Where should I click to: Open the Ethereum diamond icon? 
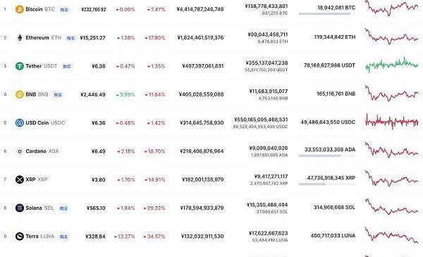click(20, 38)
